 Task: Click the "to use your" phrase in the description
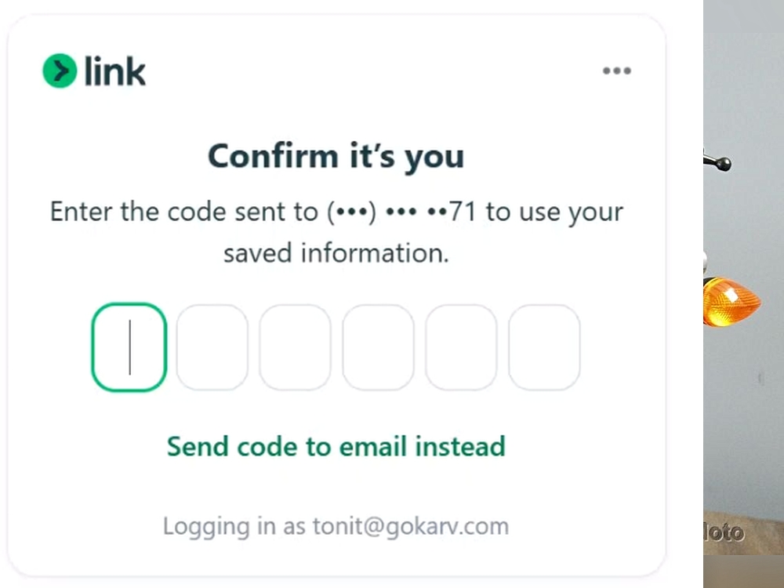(554, 212)
